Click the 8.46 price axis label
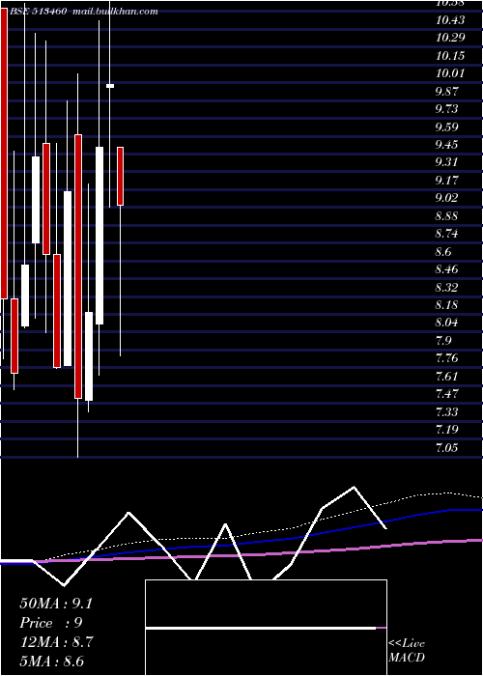The image size is (483, 676). pyautogui.click(x=446, y=269)
